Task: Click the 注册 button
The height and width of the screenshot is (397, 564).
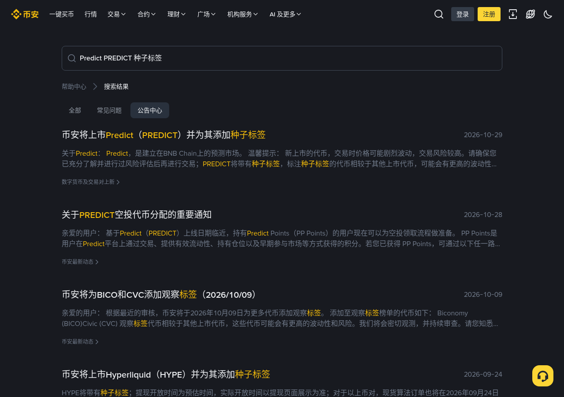Action: pyautogui.click(x=489, y=14)
